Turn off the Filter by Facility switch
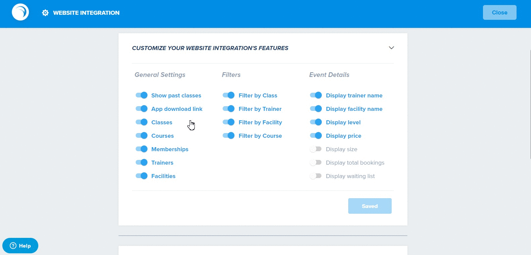 (x=229, y=122)
